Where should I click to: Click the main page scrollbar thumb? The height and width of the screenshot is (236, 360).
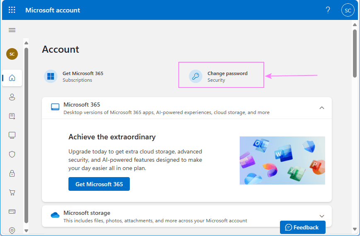pos(355,53)
